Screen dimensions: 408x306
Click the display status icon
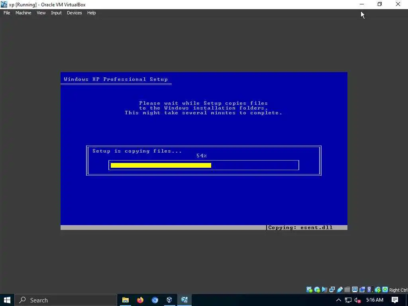pyautogui.click(x=355, y=290)
